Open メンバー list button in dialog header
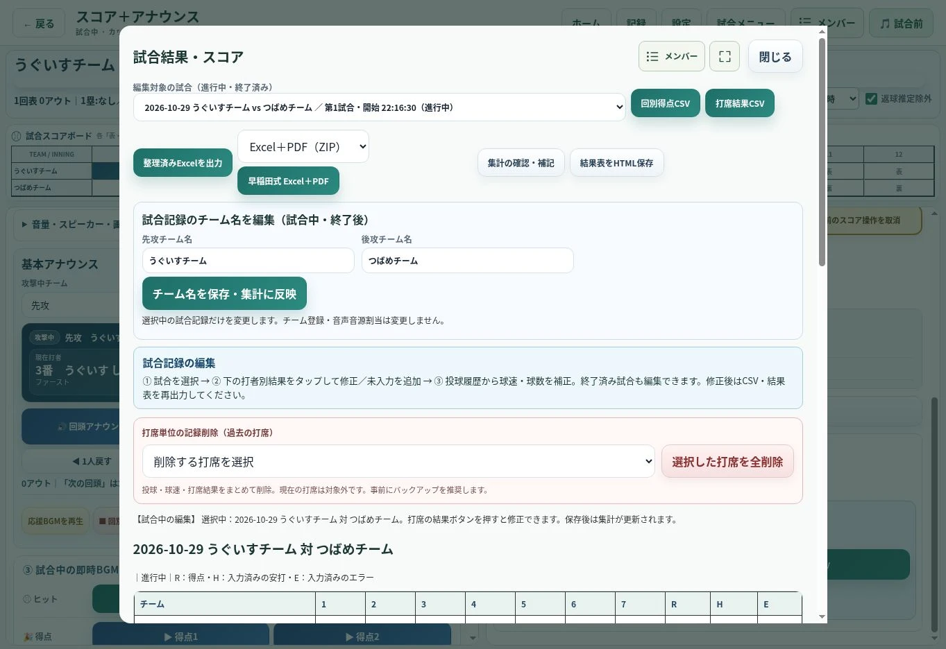 click(672, 56)
